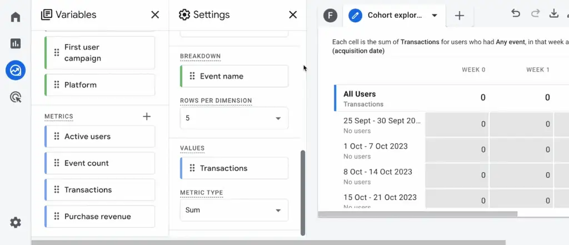Image resolution: width=569 pixels, height=245 pixels.
Task: Click the redo arrow icon
Action: click(535, 14)
